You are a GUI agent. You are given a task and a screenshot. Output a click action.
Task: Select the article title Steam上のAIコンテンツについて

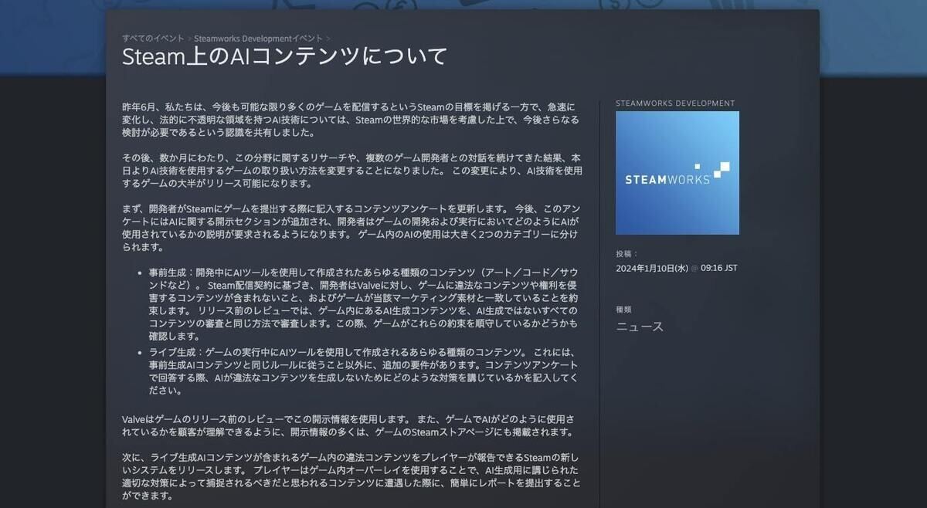285,56
